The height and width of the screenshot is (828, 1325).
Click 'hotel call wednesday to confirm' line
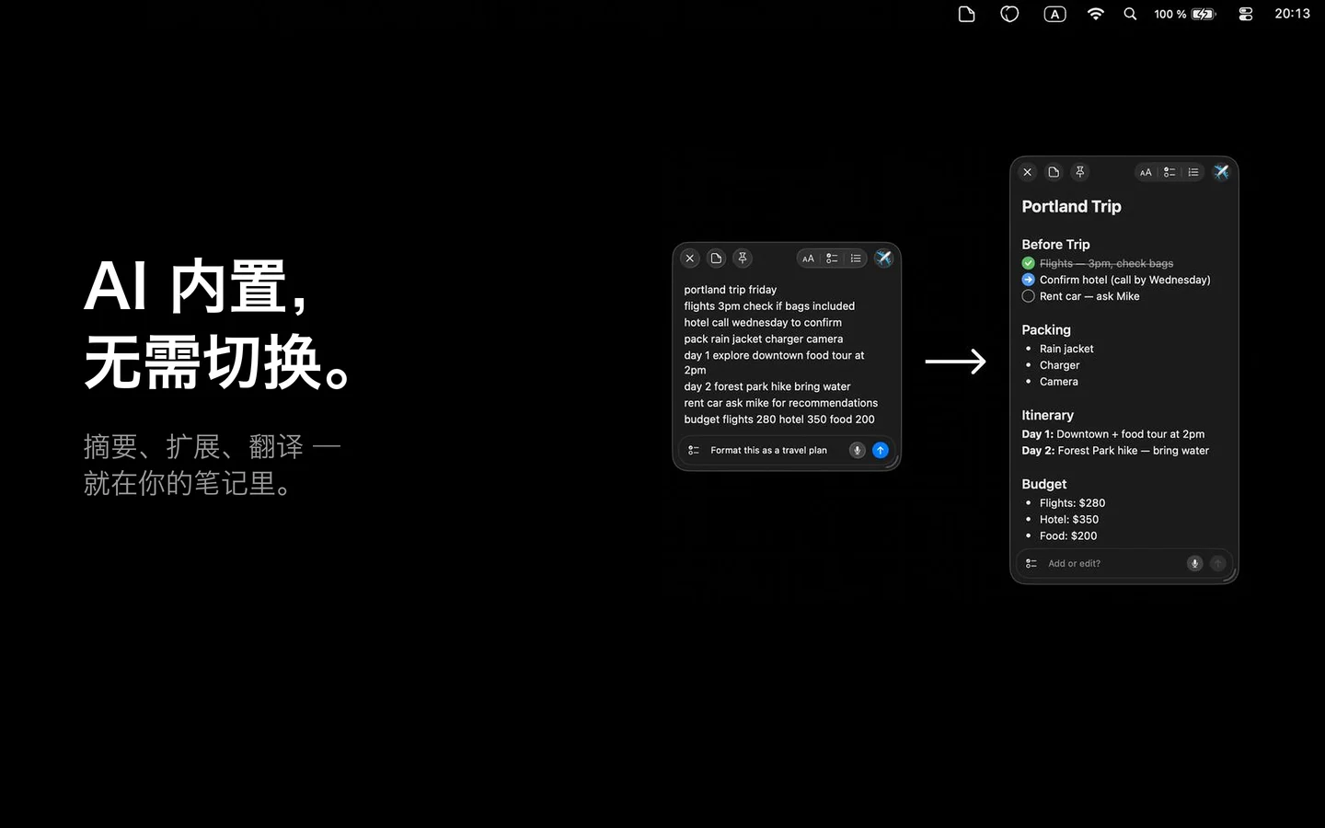763,323
